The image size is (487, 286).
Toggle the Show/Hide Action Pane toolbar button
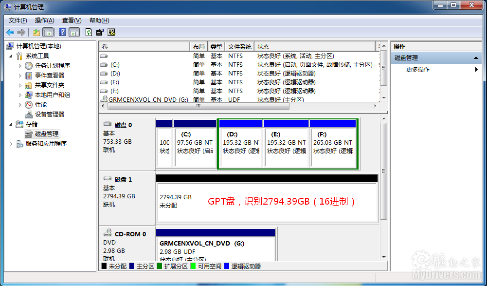pyautogui.click(x=74, y=32)
